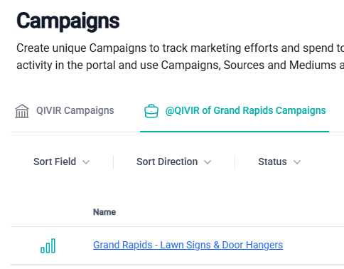
Task: Open the Sort Field dropdown
Action: point(62,162)
